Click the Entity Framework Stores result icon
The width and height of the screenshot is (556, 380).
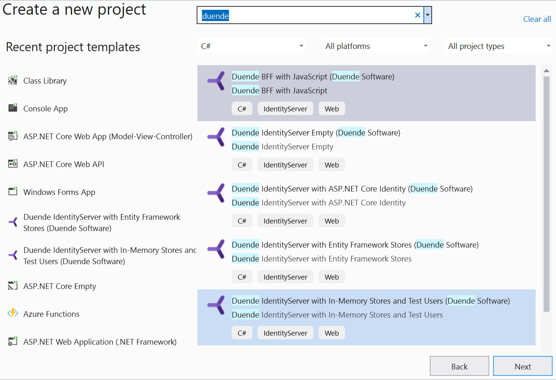[216, 249]
